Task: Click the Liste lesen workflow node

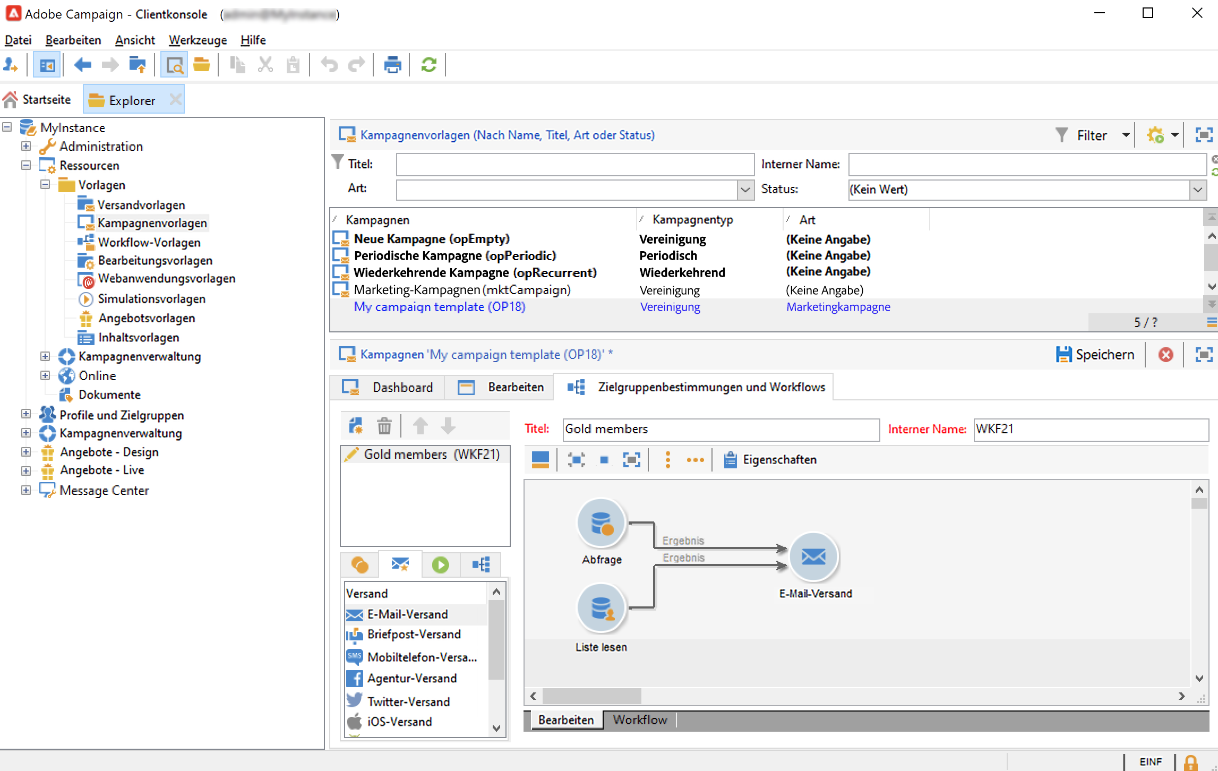Action: coord(602,609)
